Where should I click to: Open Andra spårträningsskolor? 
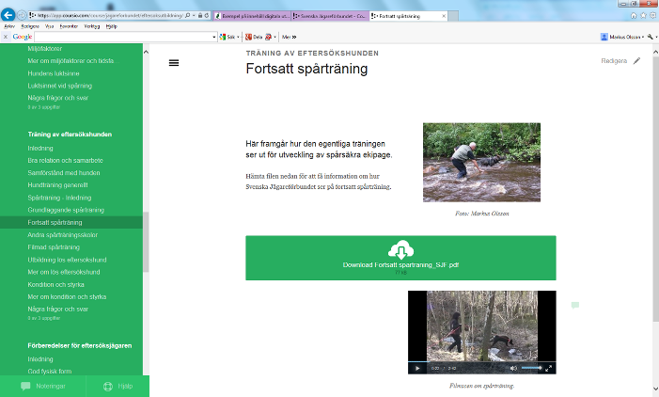point(63,234)
